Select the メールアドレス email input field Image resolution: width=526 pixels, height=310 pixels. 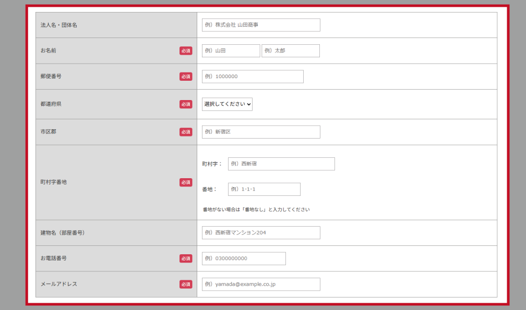[261, 284]
